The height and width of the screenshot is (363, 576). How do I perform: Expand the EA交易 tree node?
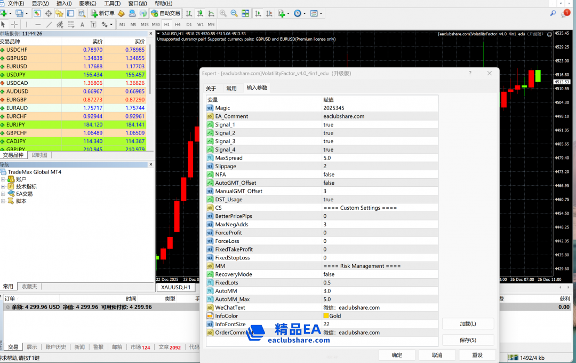click(3, 194)
